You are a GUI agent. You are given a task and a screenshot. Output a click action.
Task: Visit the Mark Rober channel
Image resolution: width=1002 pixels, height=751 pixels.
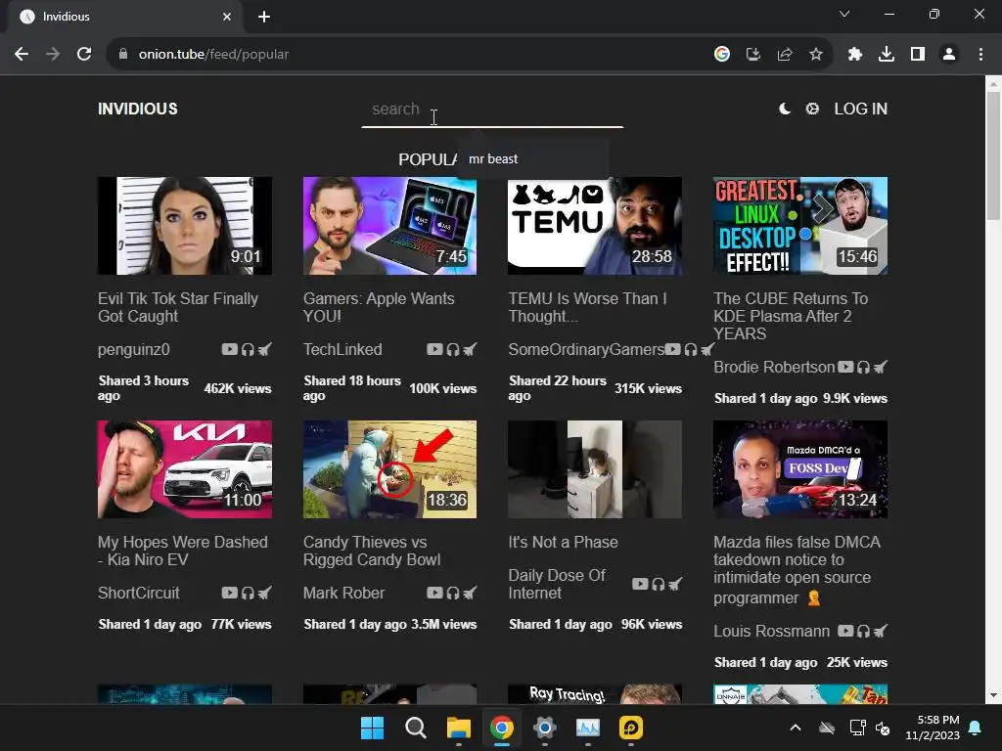point(343,593)
